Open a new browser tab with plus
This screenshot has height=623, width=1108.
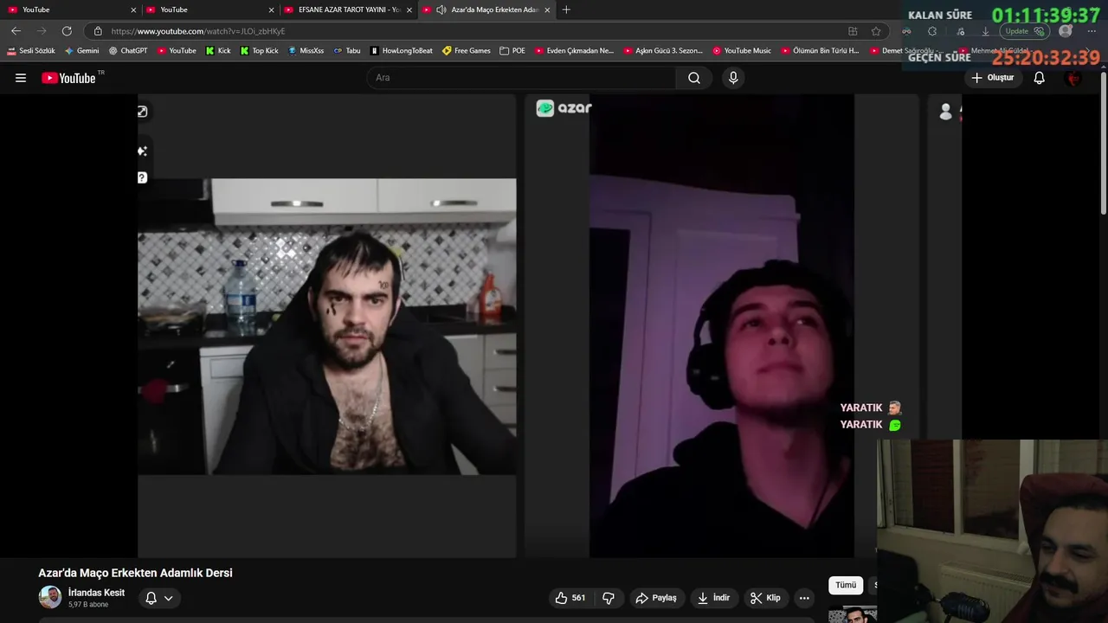[566, 10]
